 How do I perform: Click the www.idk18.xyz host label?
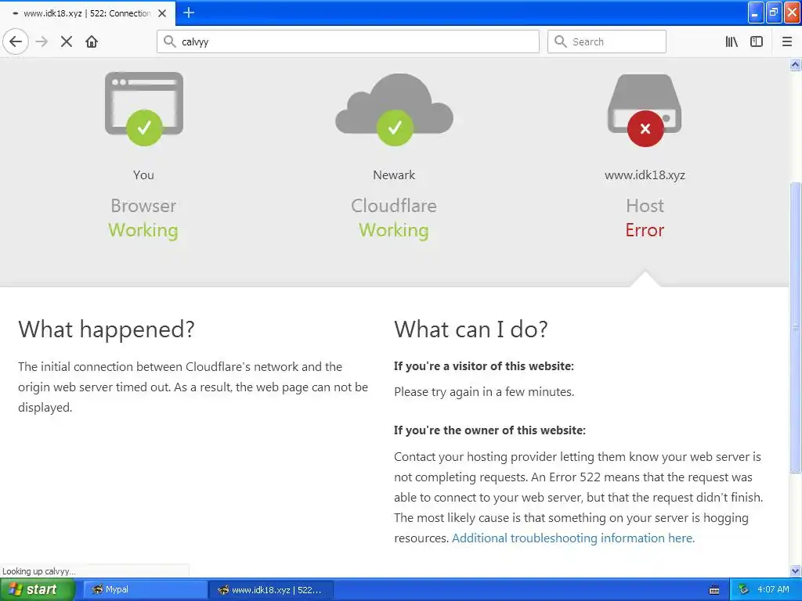[x=645, y=175]
